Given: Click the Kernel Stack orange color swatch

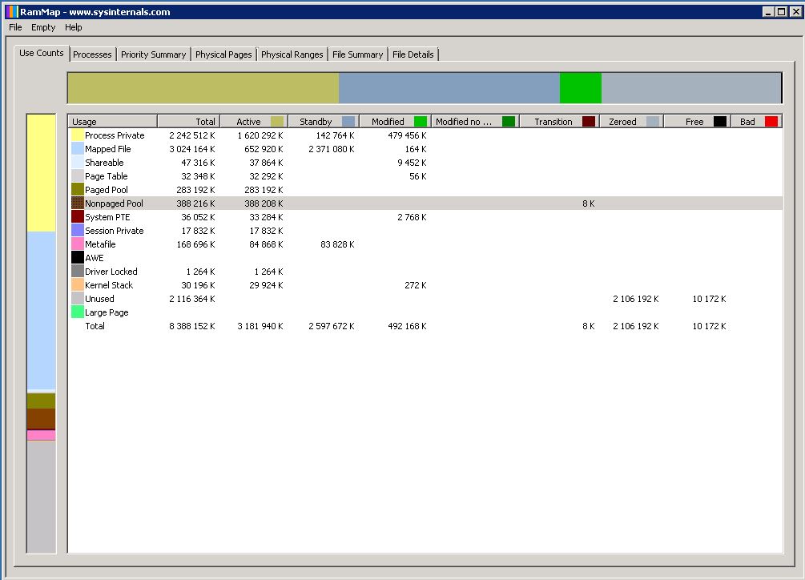Looking at the screenshot, I should (x=78, y=285).
